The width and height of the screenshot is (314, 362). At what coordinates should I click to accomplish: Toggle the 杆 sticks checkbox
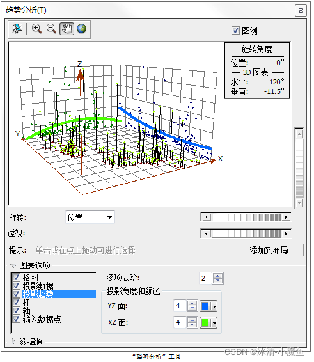click(16, 303)
